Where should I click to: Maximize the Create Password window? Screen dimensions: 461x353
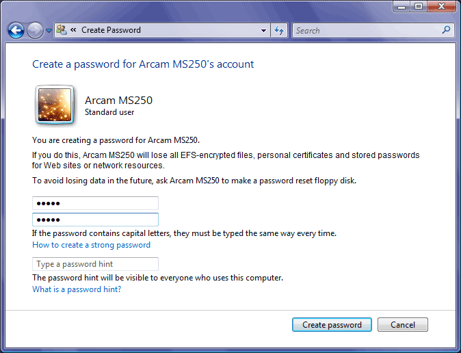(418, 6)
